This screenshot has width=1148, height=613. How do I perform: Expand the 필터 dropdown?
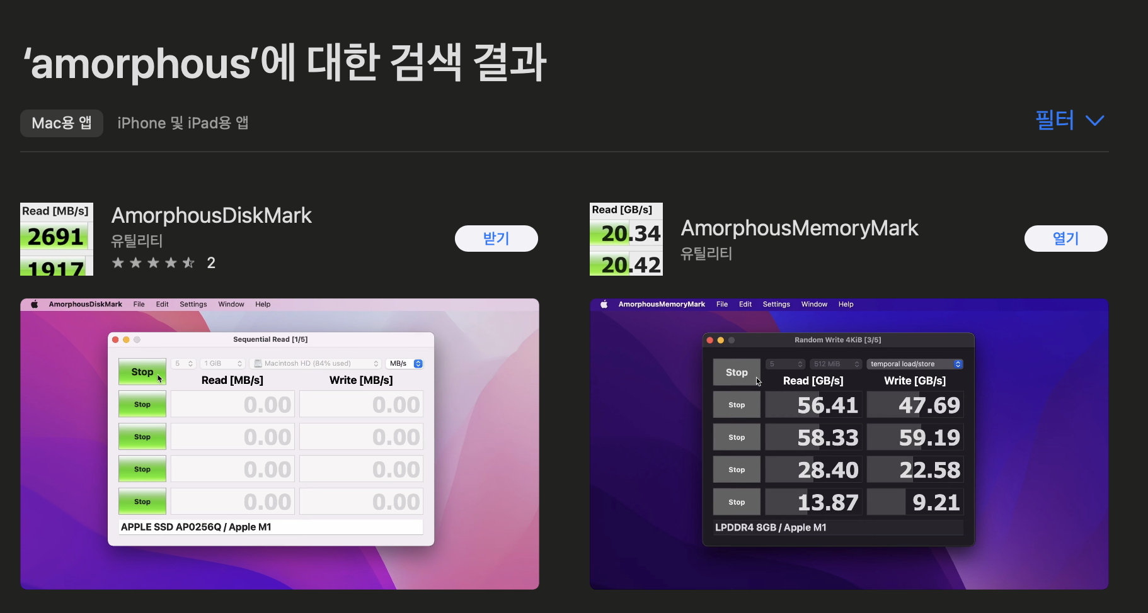point(1070,120)
